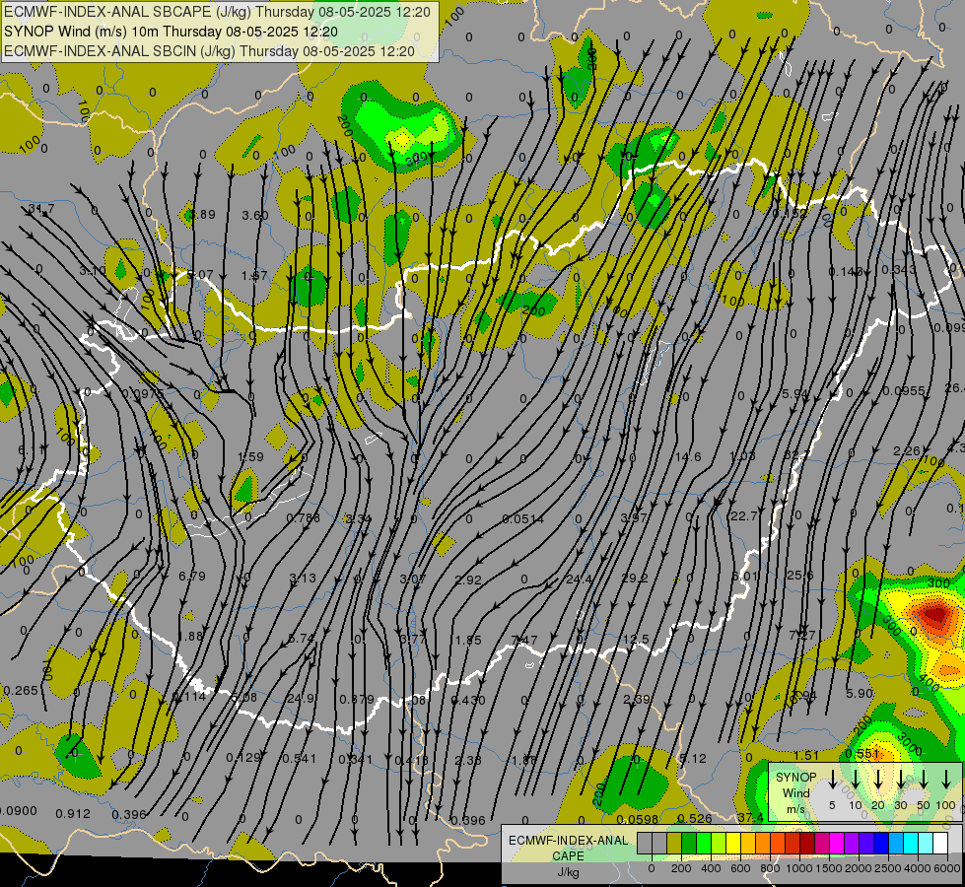The width and height of the screenshot is (965, 887).
Task: Click the 6000 tick label on CAPE legend
Action: (947, 868)
